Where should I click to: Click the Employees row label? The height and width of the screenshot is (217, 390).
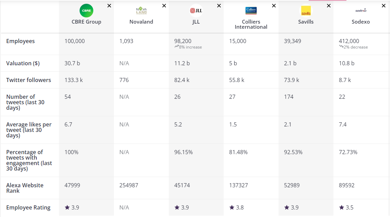click(21, 41)
